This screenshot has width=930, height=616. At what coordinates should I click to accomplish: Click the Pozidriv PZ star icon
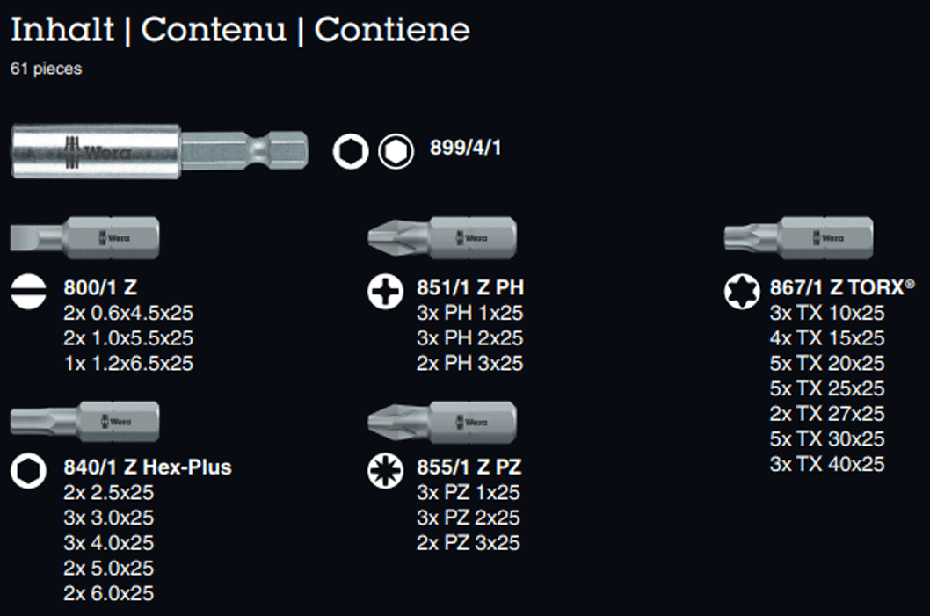click(x=385, y=471)
